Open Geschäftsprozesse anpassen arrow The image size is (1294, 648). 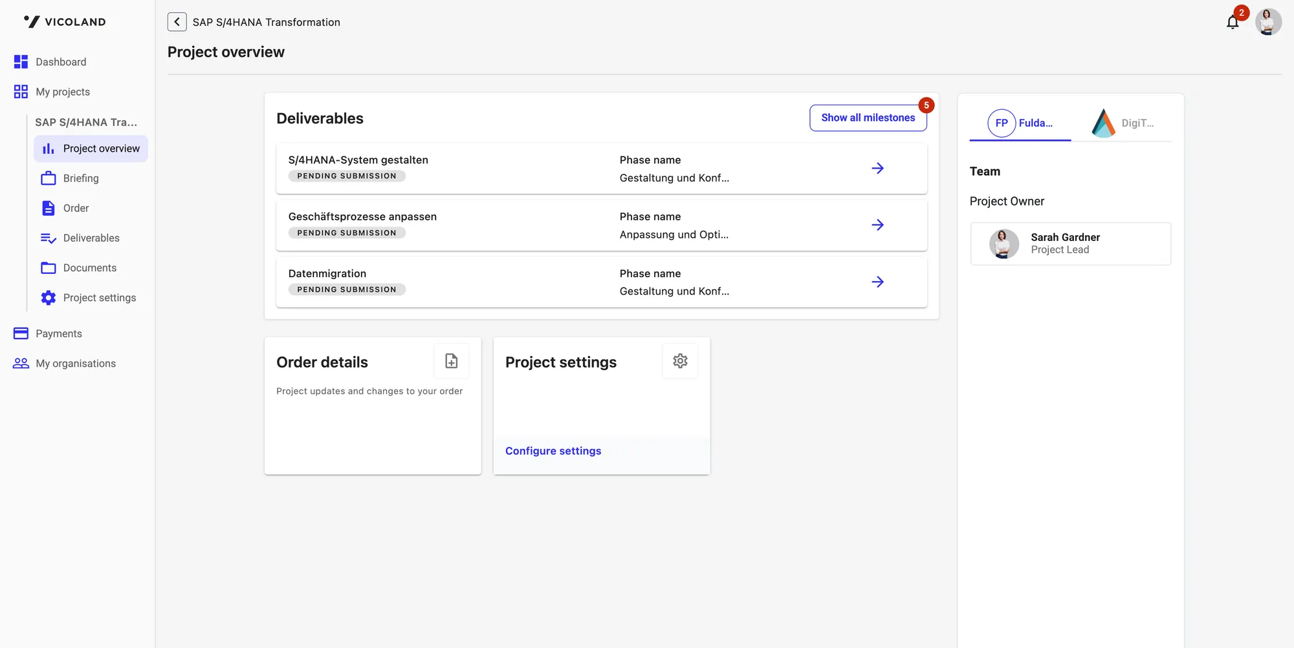pyautogui.click(x=877, y=225)
